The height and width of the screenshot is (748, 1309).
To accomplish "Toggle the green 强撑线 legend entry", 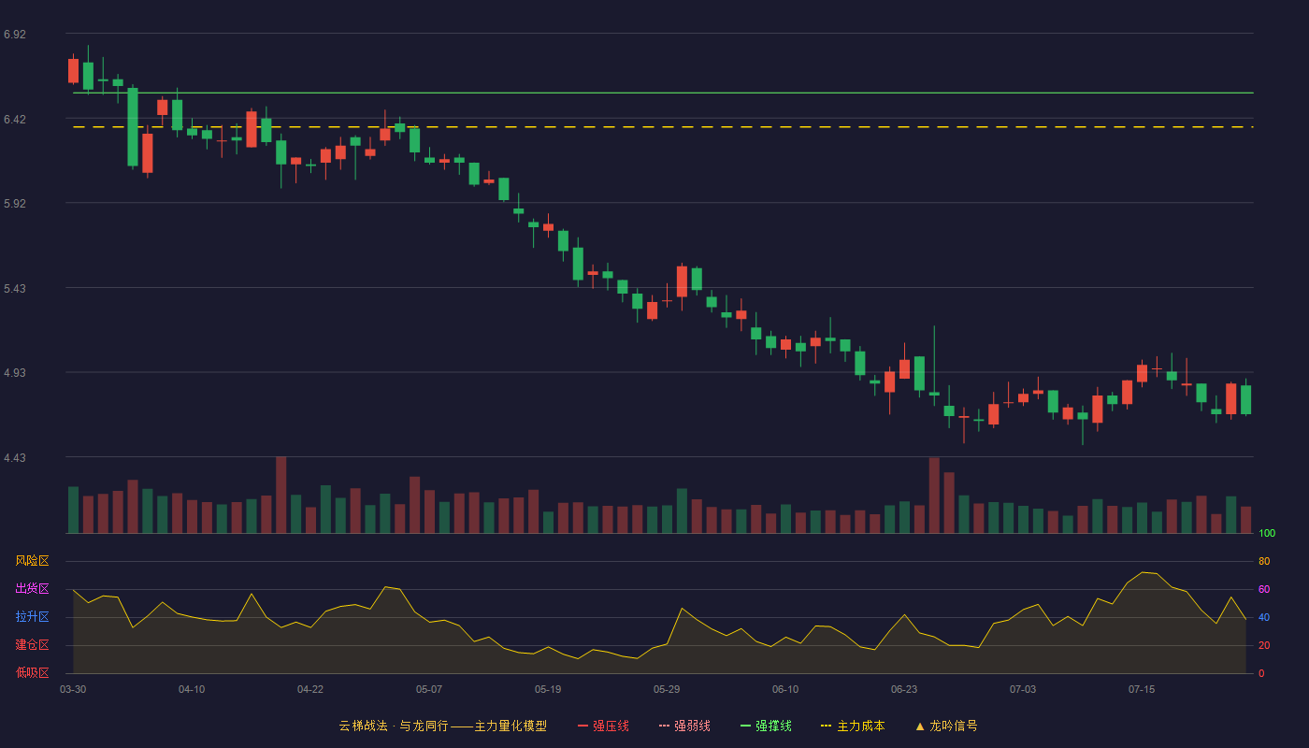I will tap(766, 726).
